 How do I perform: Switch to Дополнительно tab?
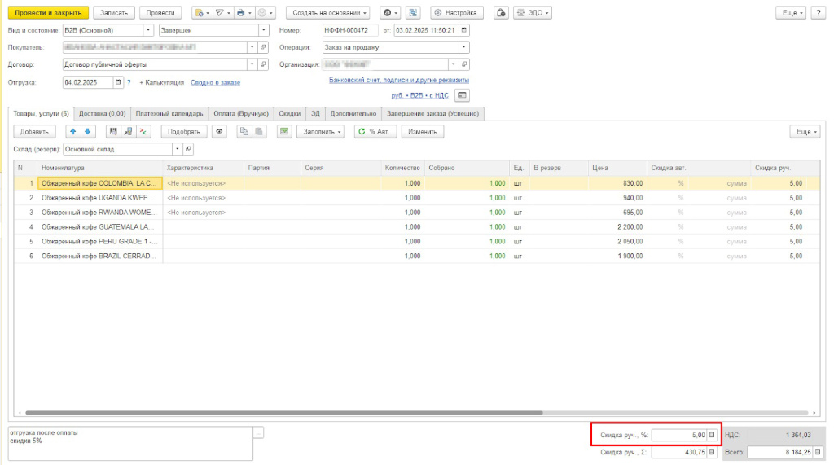pyautogui.click(x=353, y=114)
